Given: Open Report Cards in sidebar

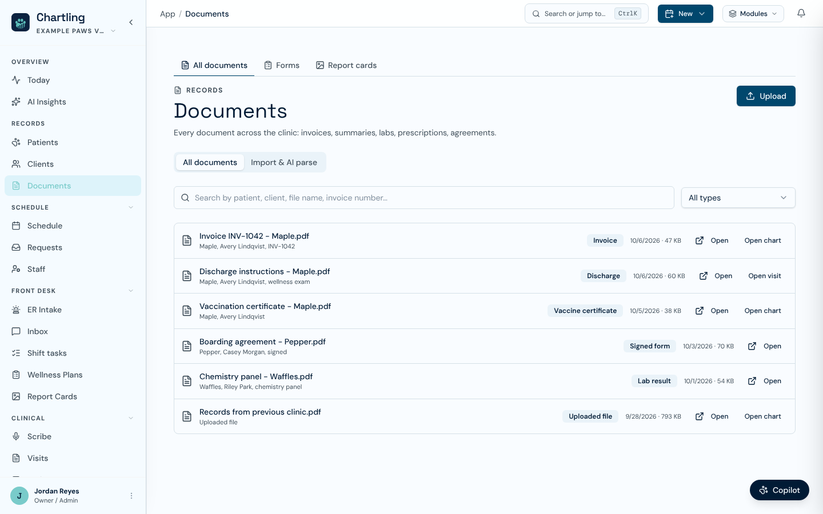Looking at the screenshot, I should (73, 396).
